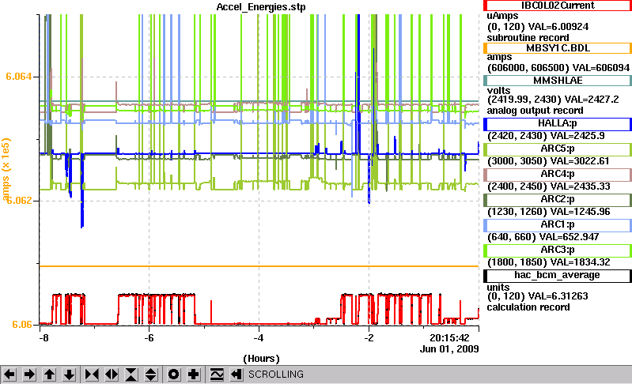The height and width of the screenshot is (384, 632).
Task: Click the 20:15:42 timestamp label
Action: point(449,338)
